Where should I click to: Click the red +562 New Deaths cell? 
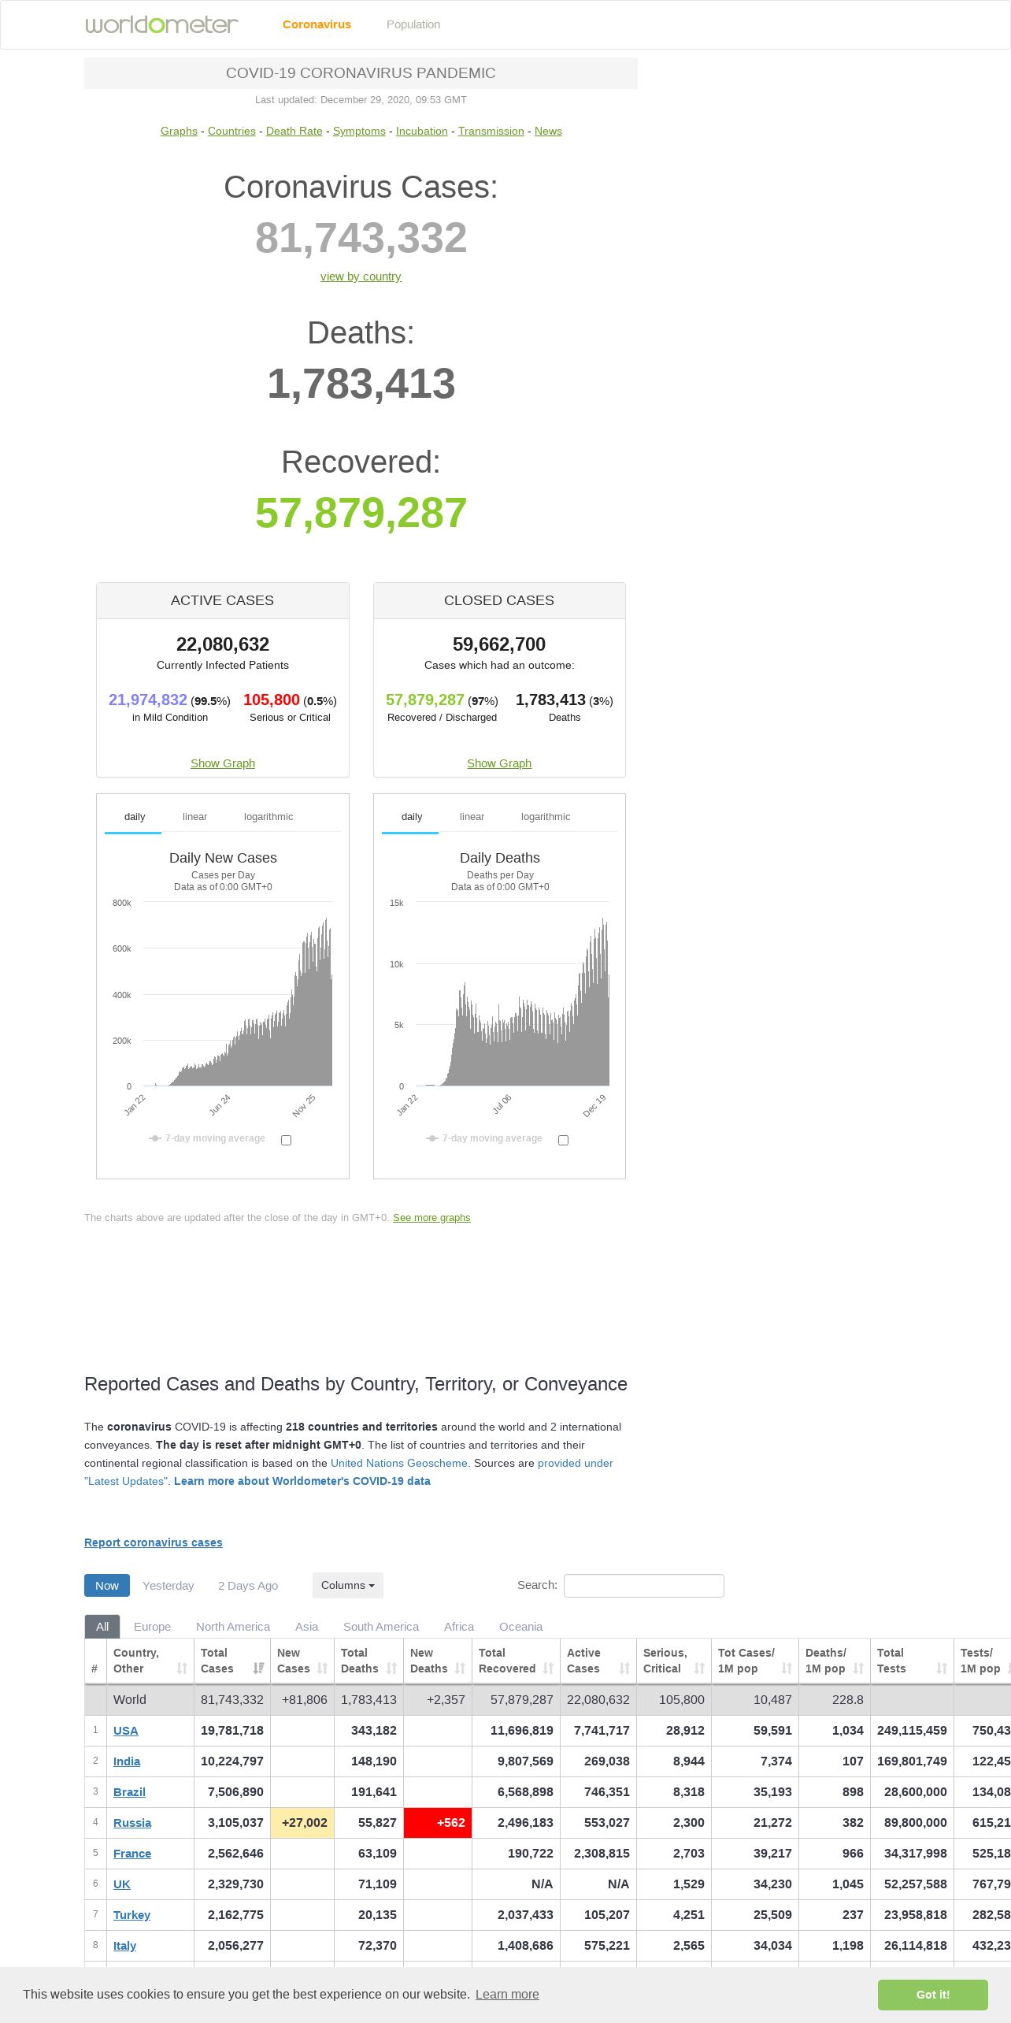[x=438, y=1823]
